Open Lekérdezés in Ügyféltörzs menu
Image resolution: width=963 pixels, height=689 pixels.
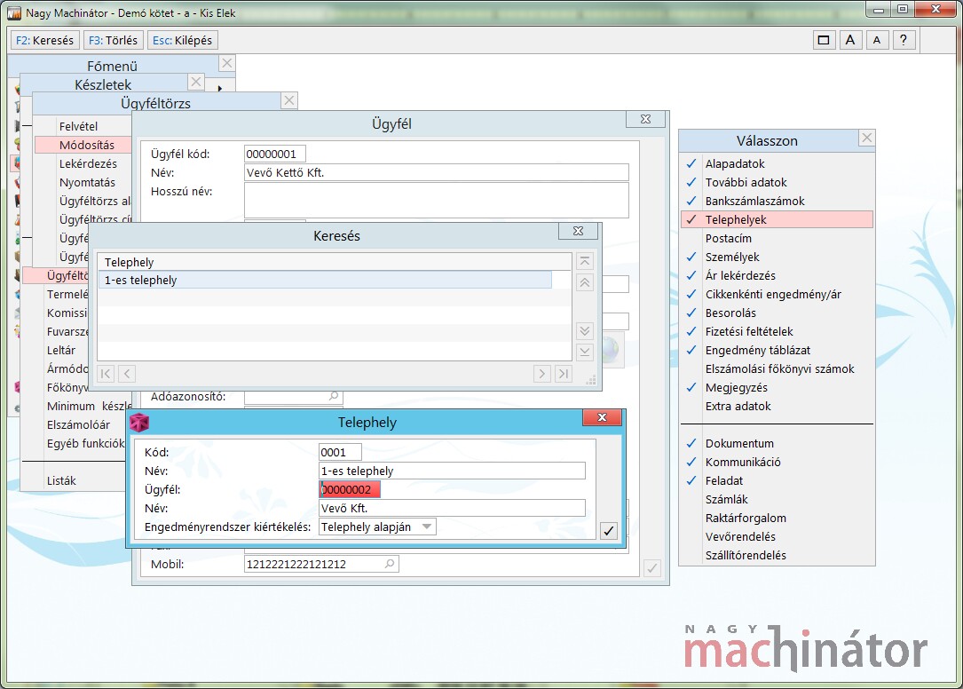(x=88, y=163)
